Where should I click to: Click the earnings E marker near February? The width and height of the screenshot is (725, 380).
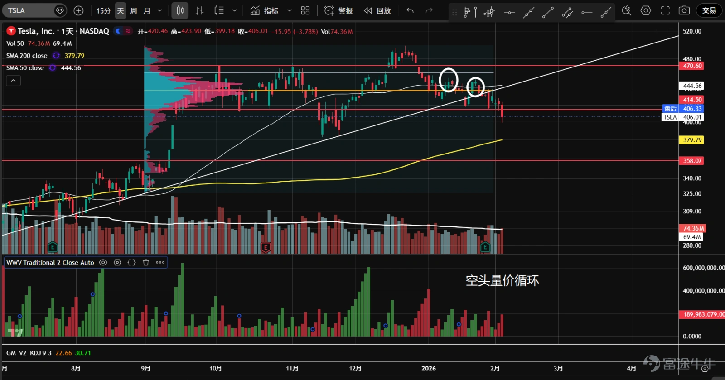[x=485, y=247]
